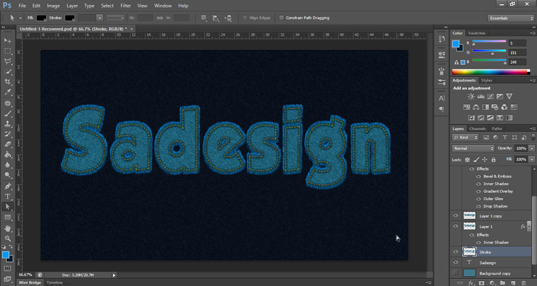Hide the Stroke layer
537x286 pixels.
click(455, 252)
